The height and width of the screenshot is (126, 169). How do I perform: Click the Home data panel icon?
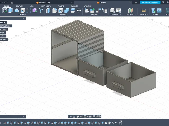point(12,3)
